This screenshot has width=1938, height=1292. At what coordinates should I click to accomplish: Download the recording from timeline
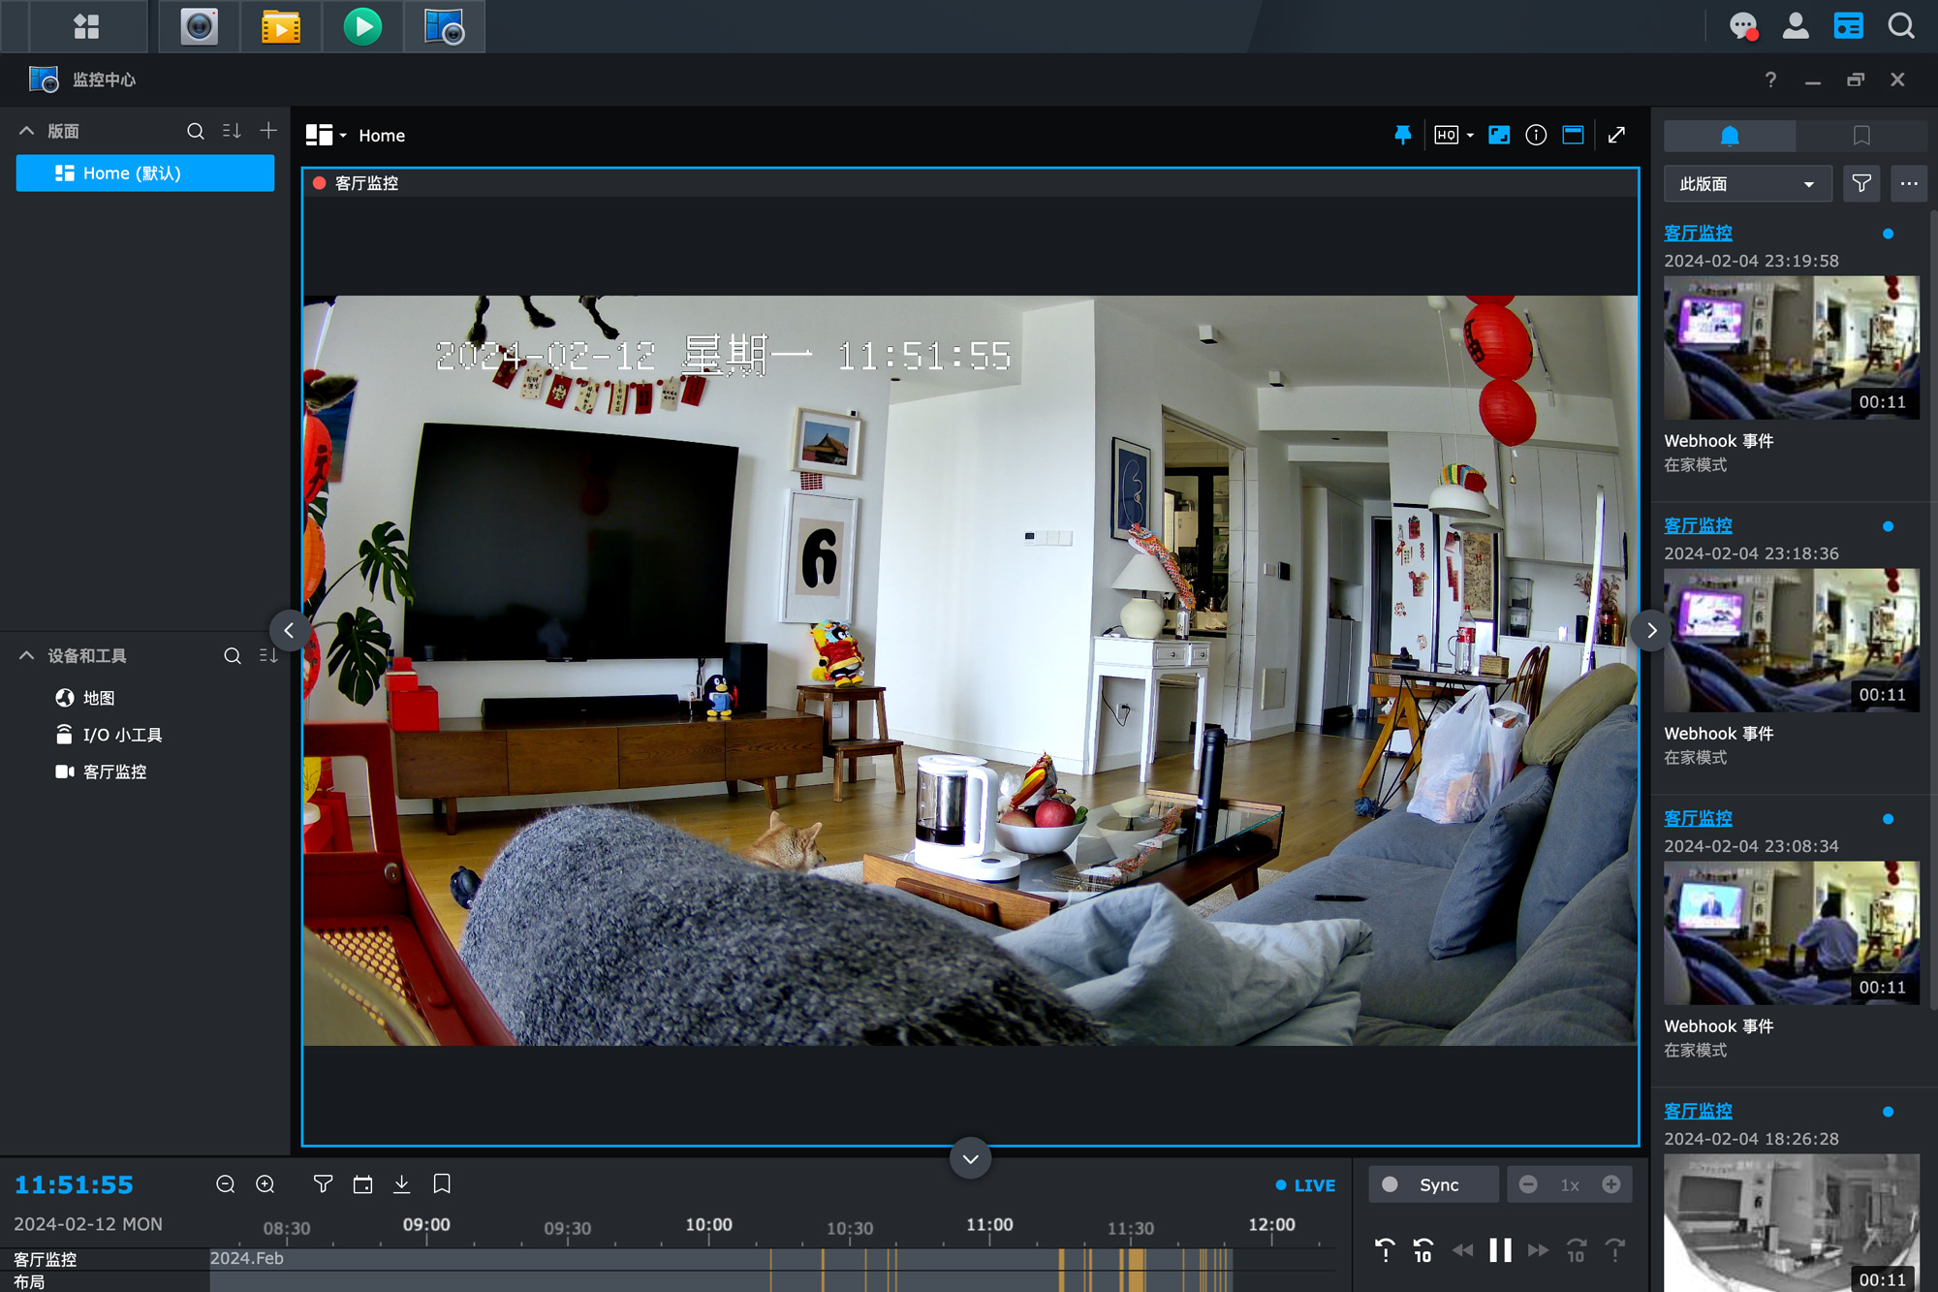click(x=402, y=1184)
